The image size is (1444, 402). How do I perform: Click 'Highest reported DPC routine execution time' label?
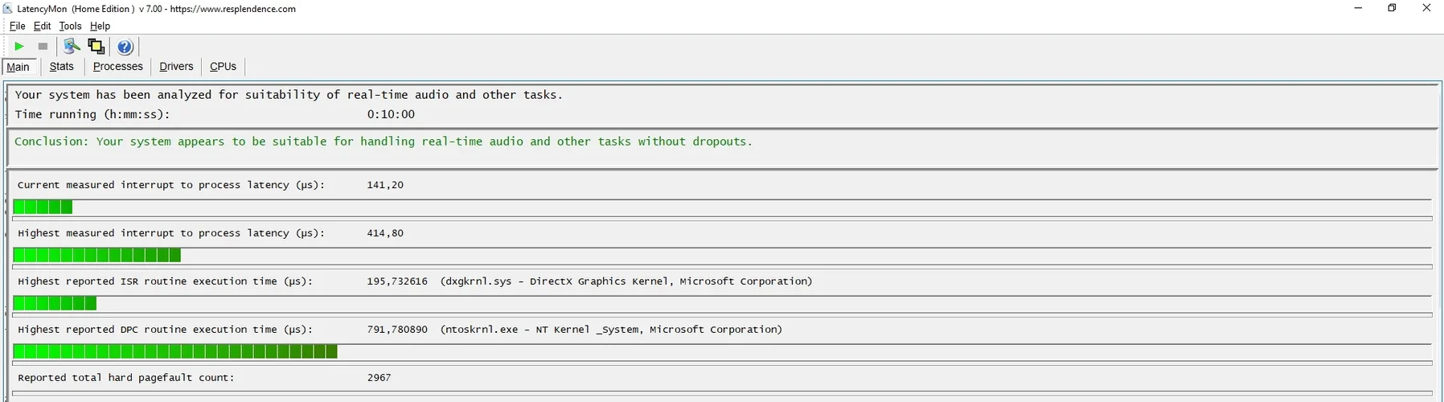[x=166, y=330]
